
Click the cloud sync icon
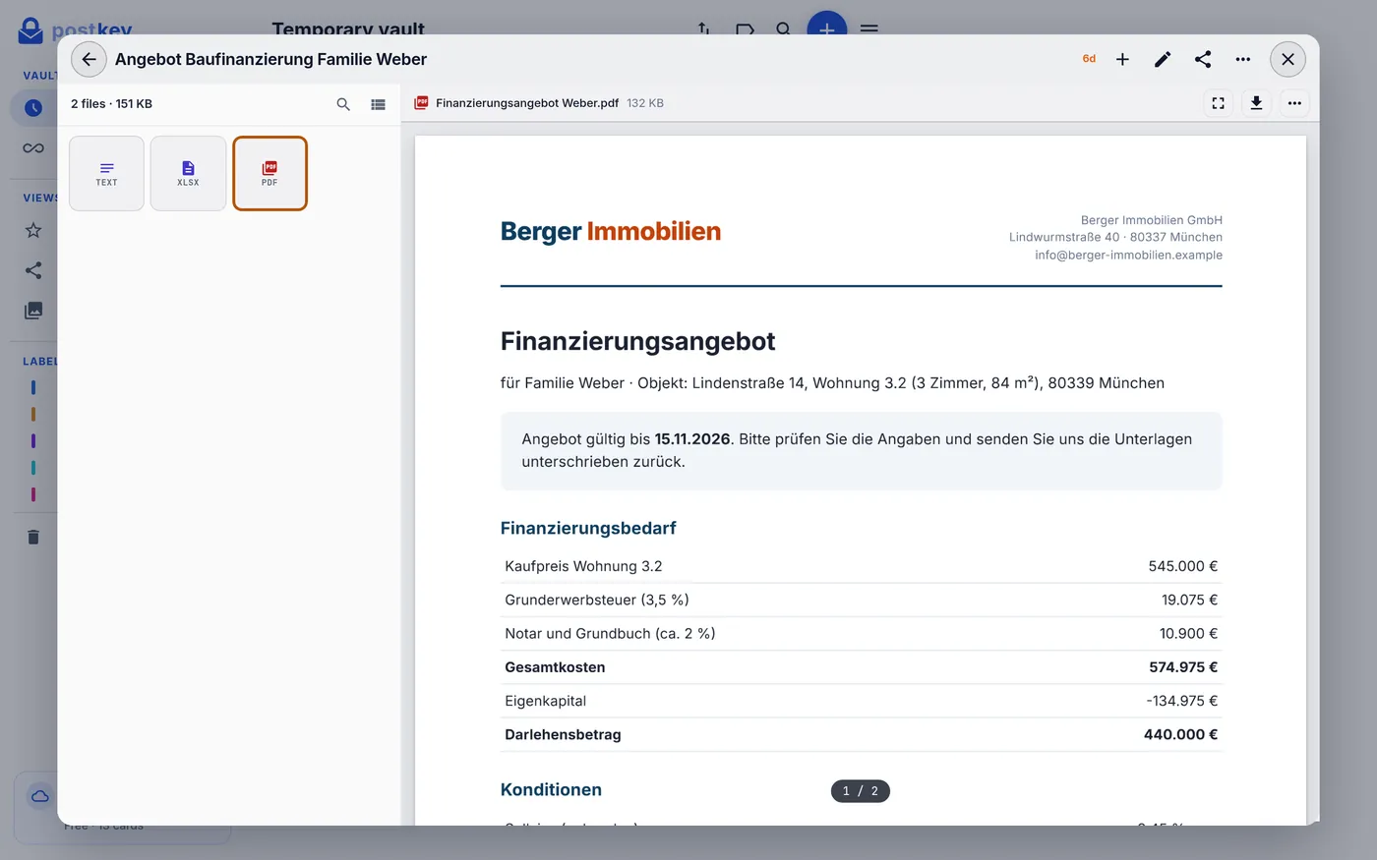point(39,796)
